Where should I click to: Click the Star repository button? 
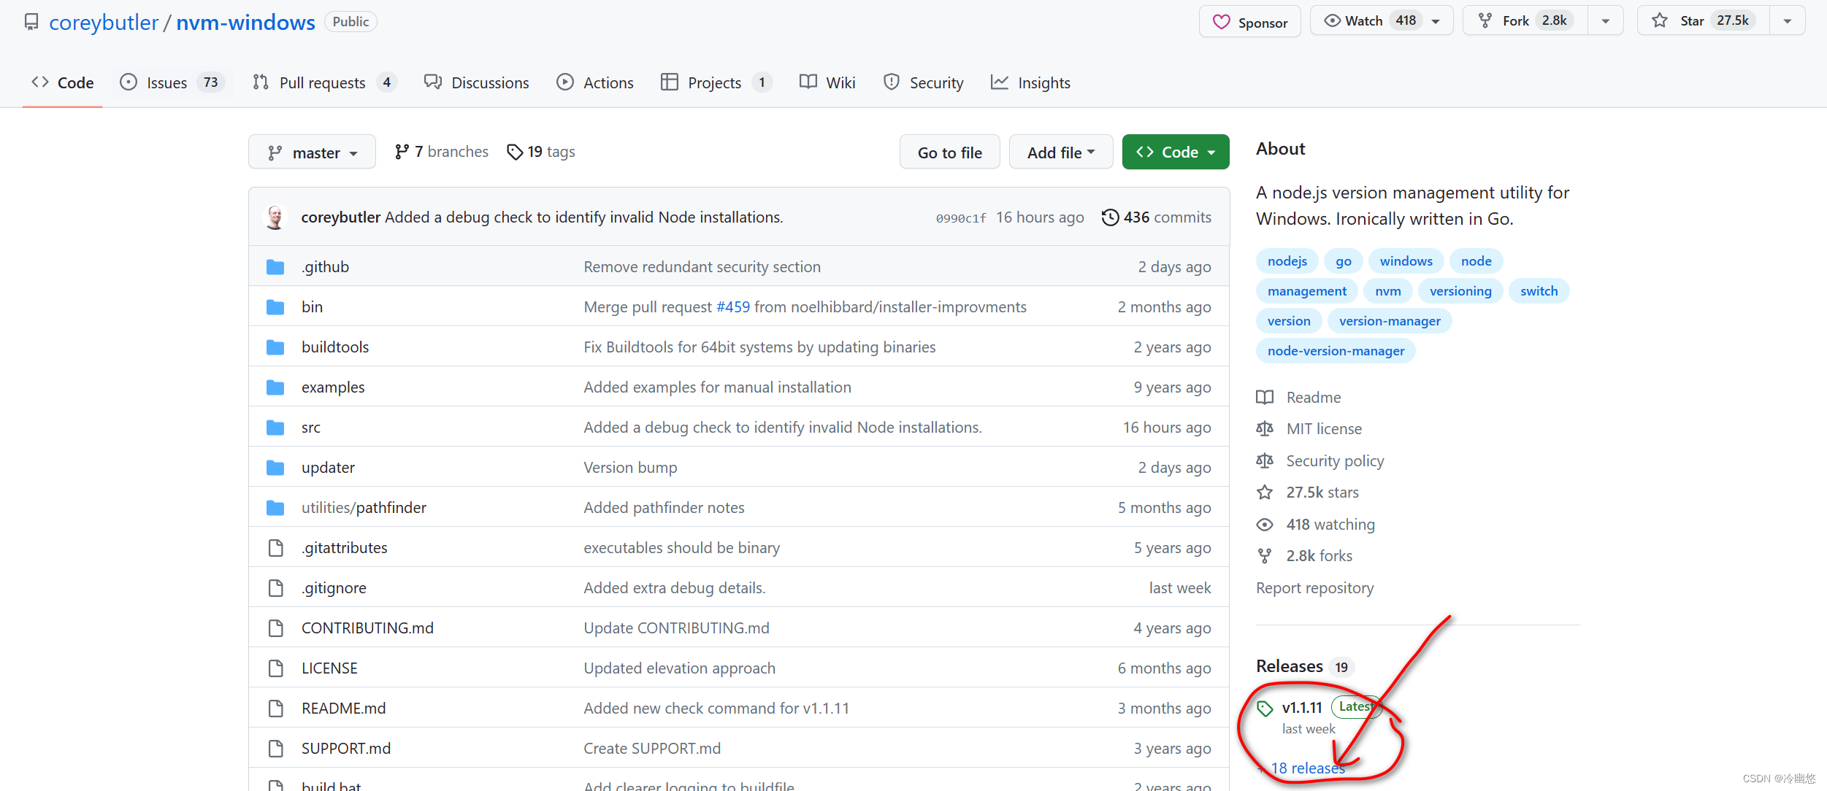(1702, 20)
